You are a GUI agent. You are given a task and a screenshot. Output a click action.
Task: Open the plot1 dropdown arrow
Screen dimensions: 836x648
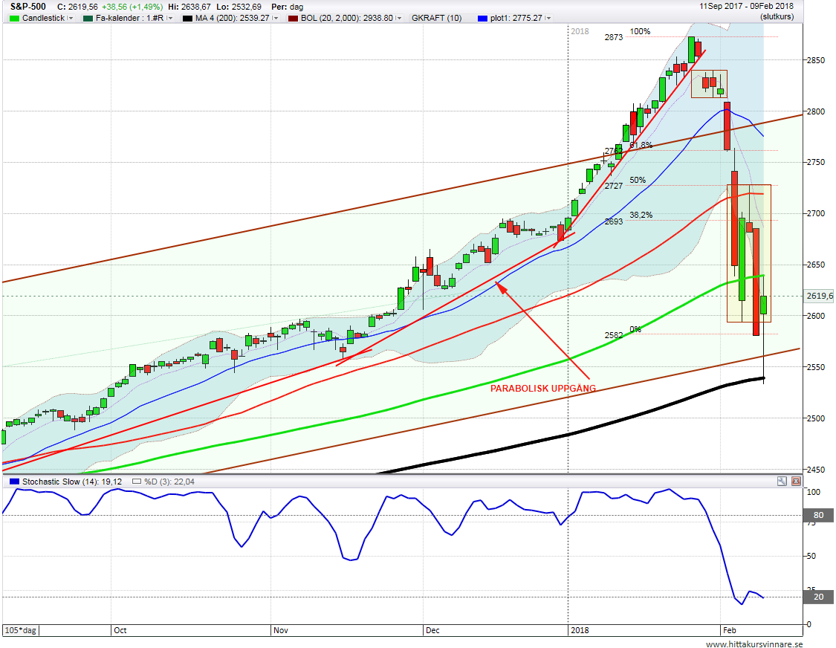548,18
